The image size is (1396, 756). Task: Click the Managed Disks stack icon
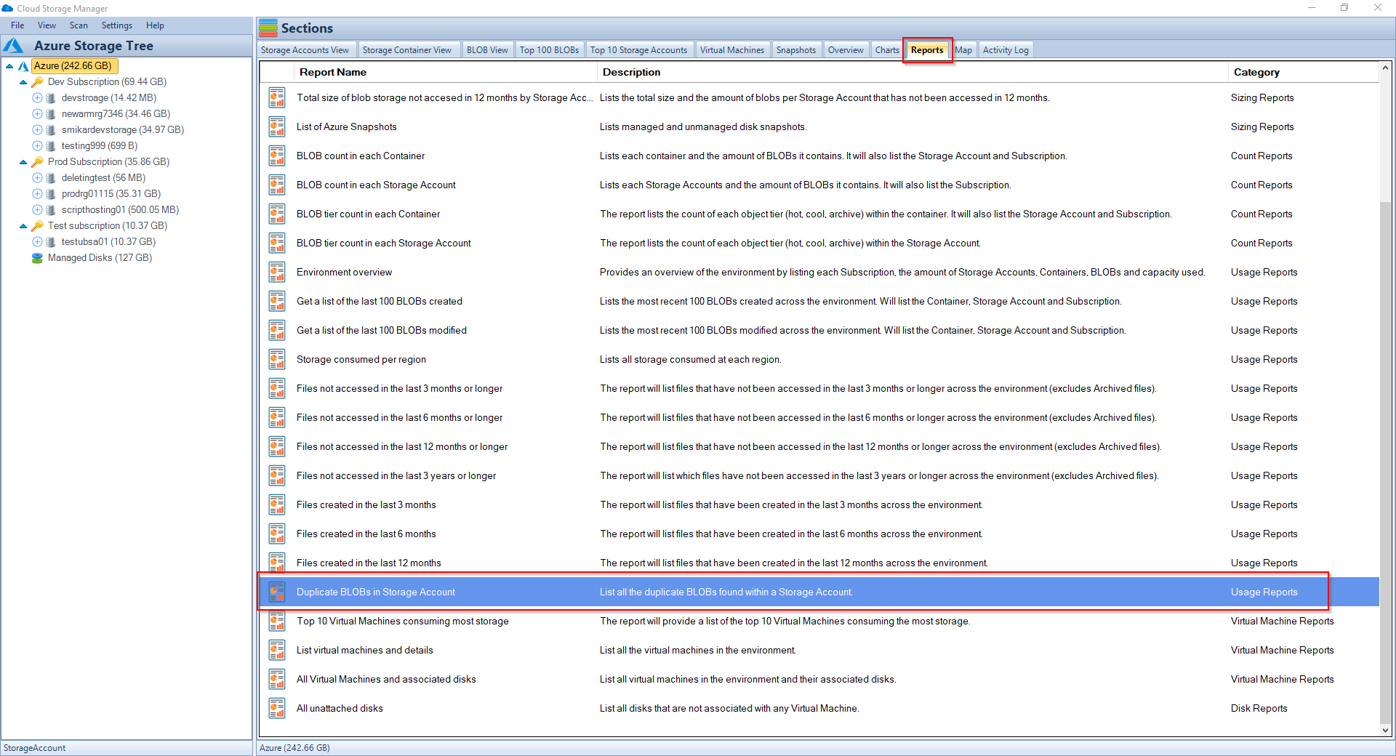[x=37, y=258]
